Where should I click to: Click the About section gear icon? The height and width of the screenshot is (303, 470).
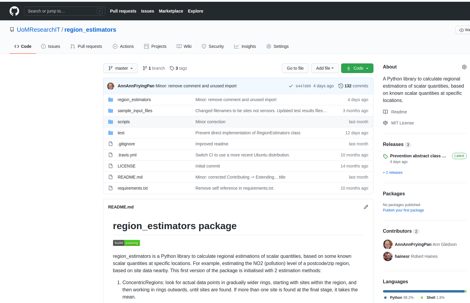464,67
